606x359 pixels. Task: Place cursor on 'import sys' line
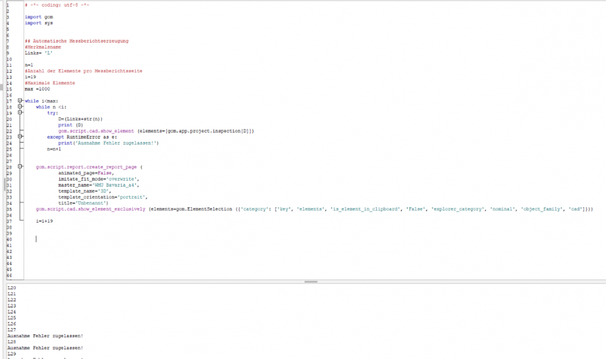pos(38,23)
